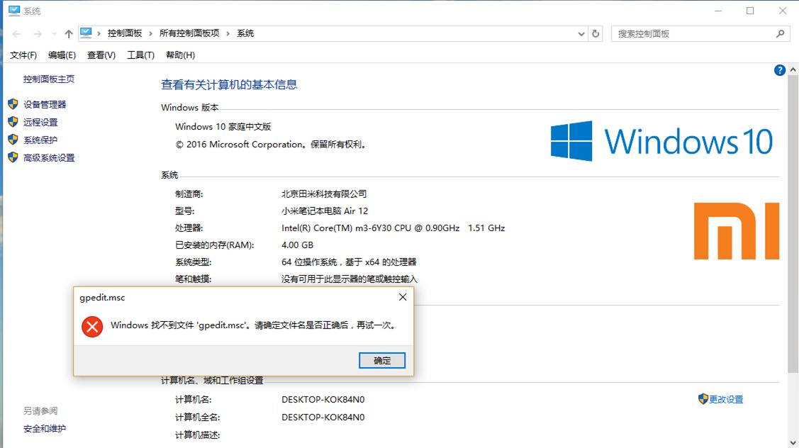This screenshot has height=448, width=799.
Task: Refresh the page with the refresh icon
Action: (x=596, y=33)
